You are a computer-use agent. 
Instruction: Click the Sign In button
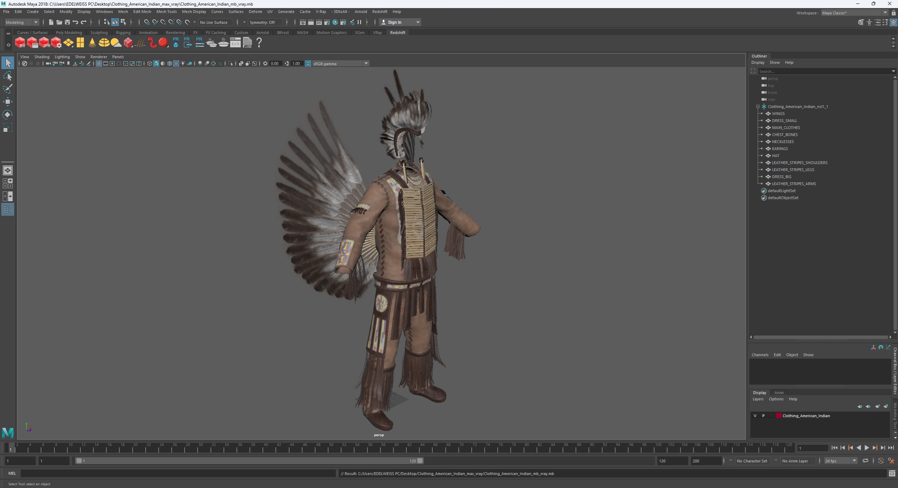[395, 22]
